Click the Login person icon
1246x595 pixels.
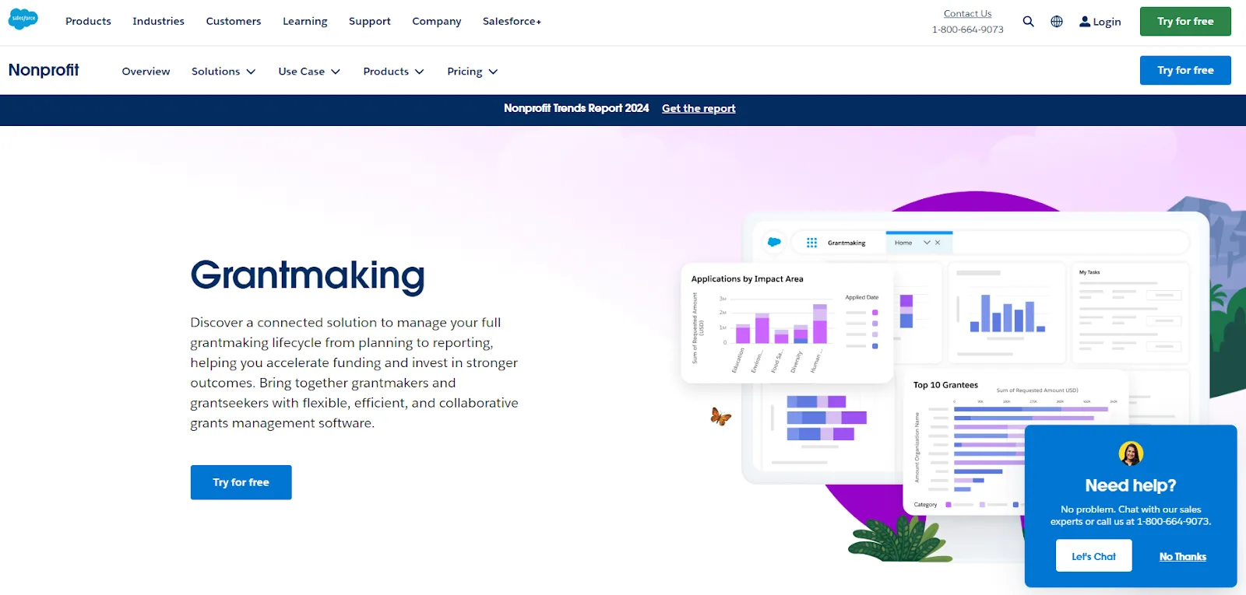click(x=1084, y=22)
